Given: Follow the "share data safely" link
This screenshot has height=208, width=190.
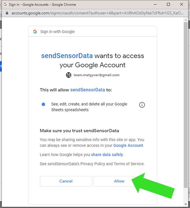Looking at the screenshot, I should coord(107,155).
